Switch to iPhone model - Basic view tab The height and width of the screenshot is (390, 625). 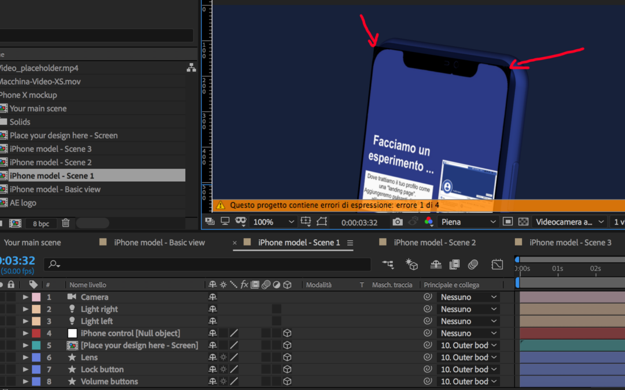[160, 242]
